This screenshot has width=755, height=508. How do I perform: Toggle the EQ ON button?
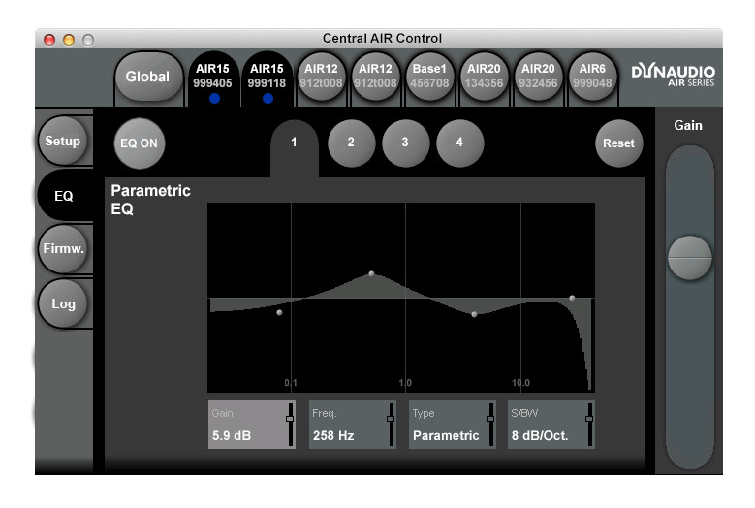point(140,143)
